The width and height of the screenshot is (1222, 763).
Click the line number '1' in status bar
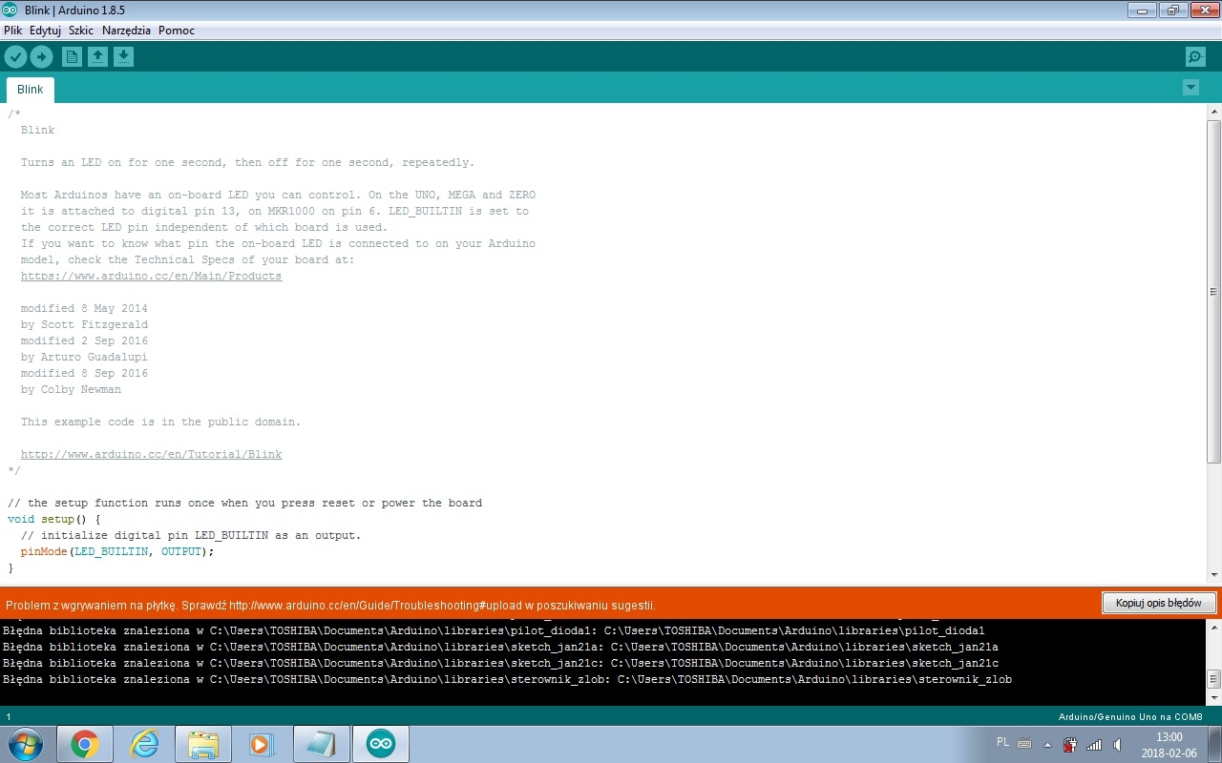[9, 716]
